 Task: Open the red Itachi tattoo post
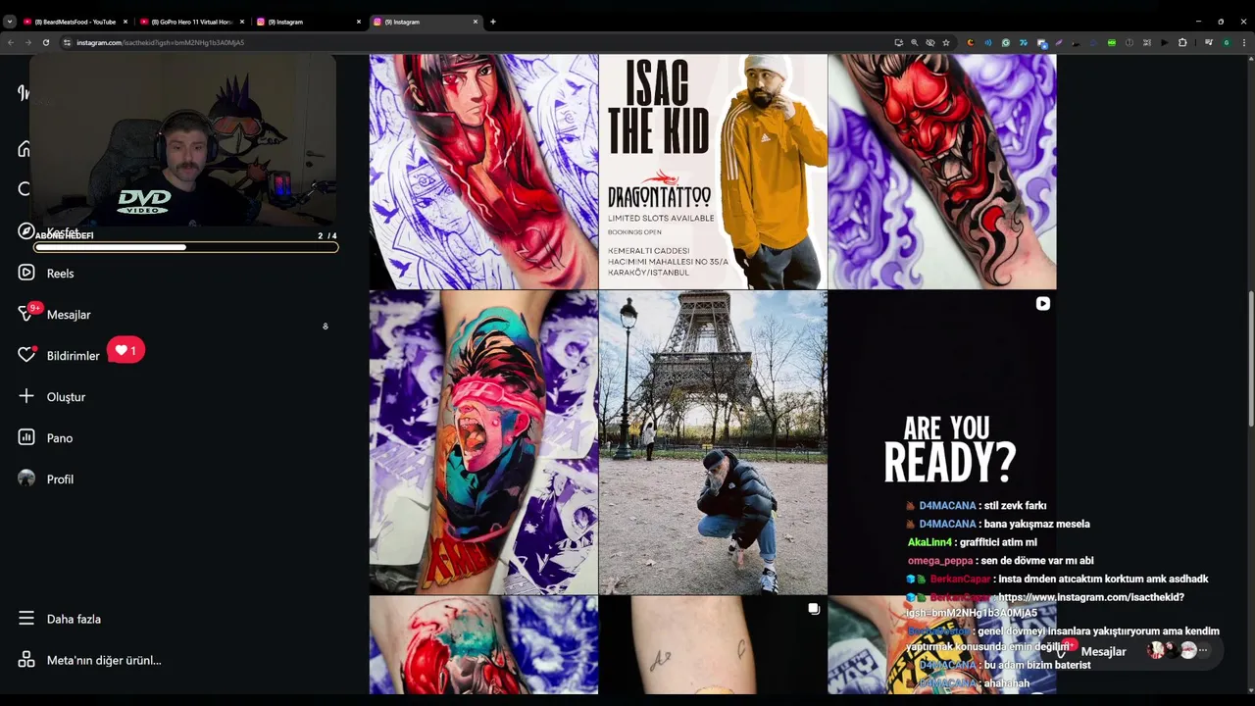click(483, 172)
